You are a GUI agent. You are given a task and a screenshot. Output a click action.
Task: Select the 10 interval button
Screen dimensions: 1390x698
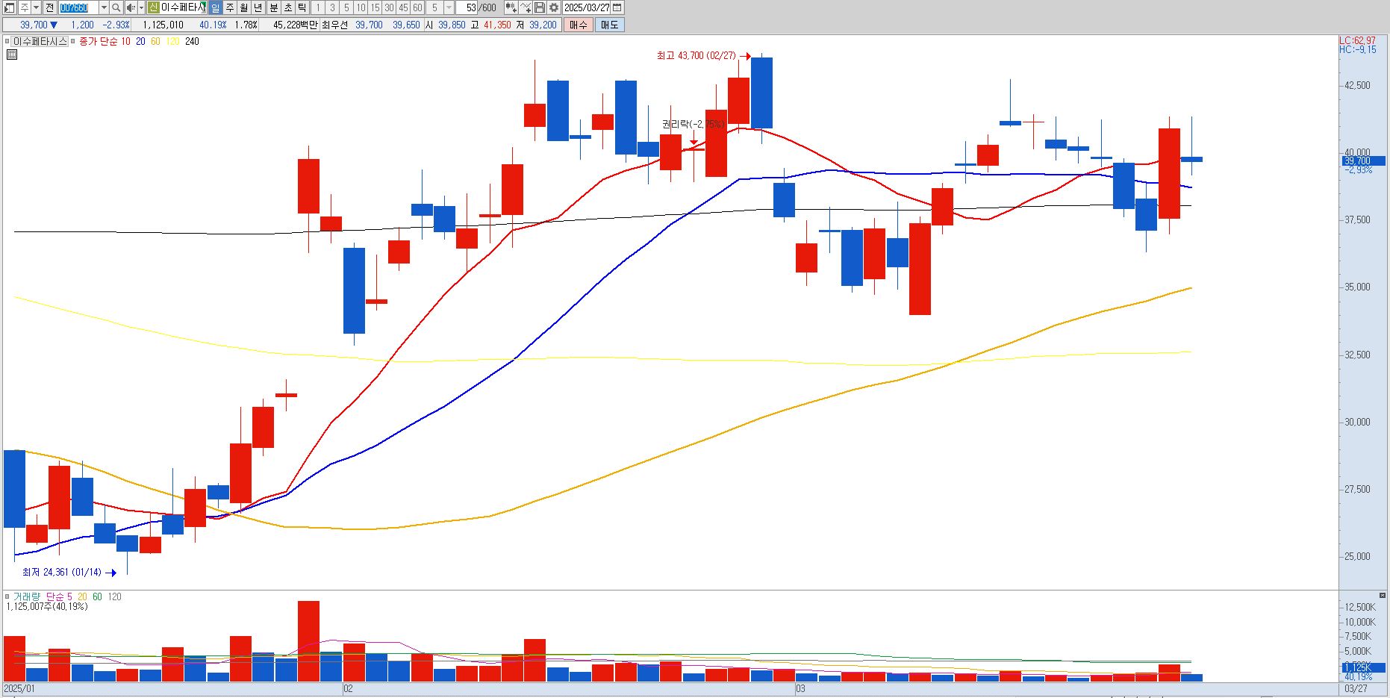click(361, 7)
